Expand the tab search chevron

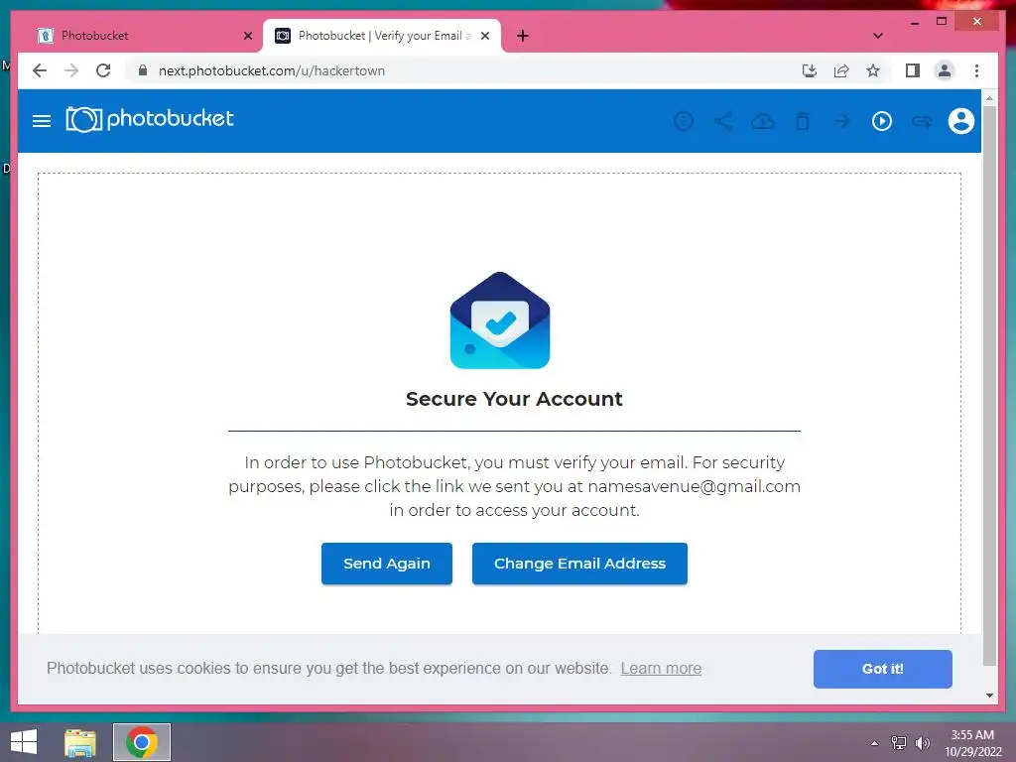click(877, 36)
